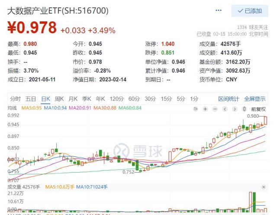Zoom in the K-line chart with plus
This screenshot has height=215, width=277.
pyautogui.click(x=205, y=109)
